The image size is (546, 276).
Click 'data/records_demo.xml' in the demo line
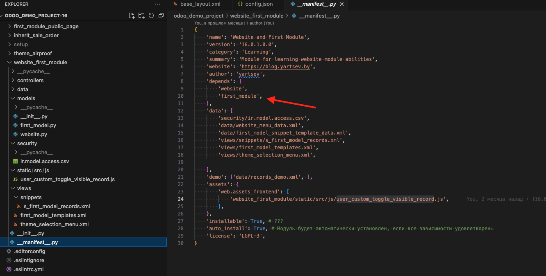[x=268, y=177]
